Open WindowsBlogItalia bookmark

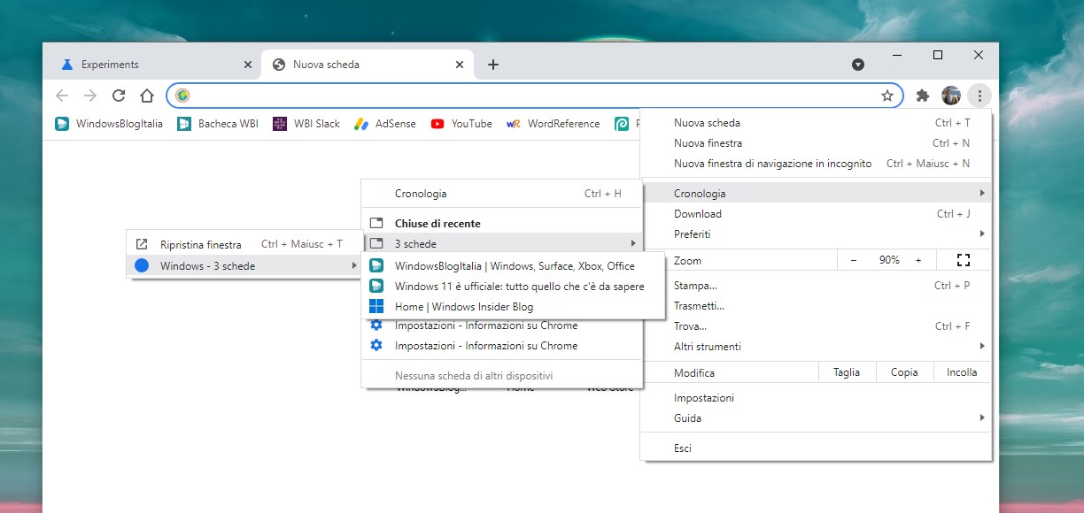click(109, 124)
